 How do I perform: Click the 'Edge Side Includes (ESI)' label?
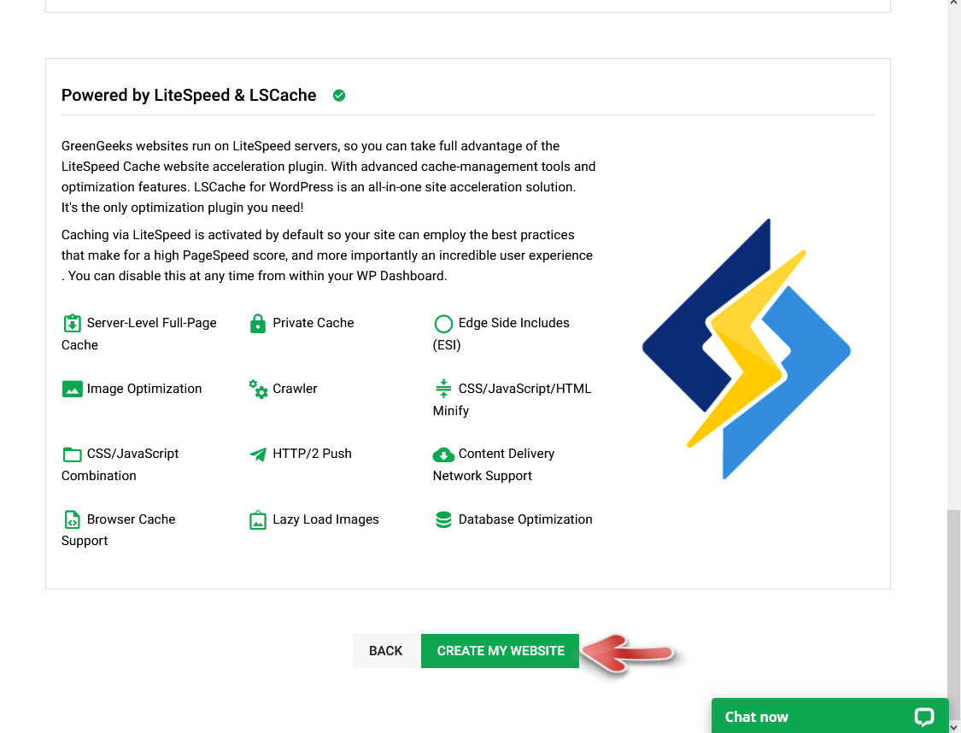pyautogui.click(x=501, y=334)
